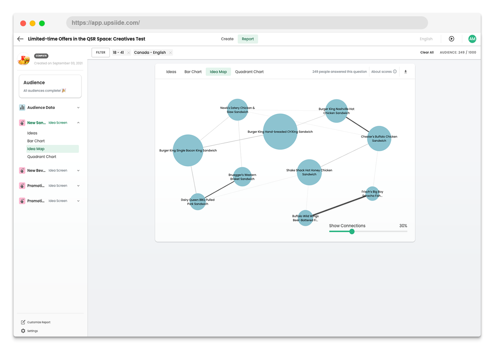
Task: Click the 'Show Connections' label
Action: click(347, 226)
